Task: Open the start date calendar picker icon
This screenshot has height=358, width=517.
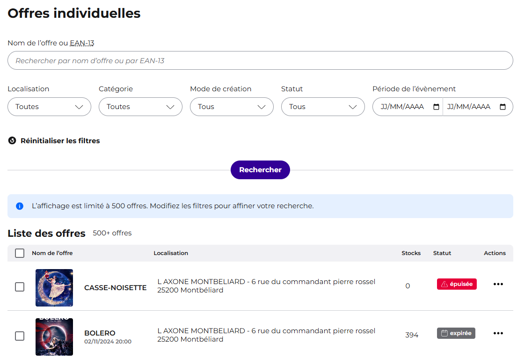Action: (436, 107)
